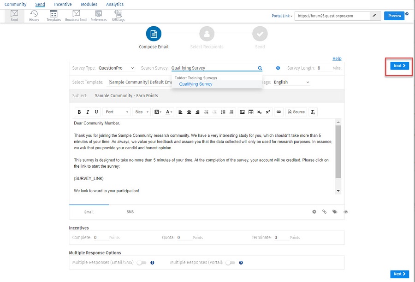
Task: Open the Portal Link dropdown
Action: point(282,16)
